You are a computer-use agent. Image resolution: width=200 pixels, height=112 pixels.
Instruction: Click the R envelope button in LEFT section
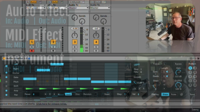144,88
